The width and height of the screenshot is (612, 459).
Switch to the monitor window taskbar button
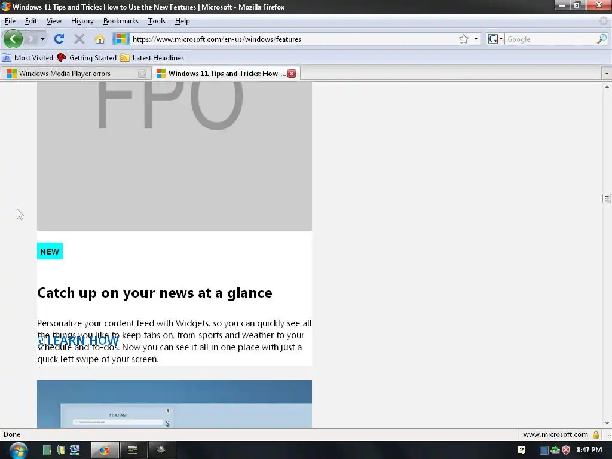point(133,451)
